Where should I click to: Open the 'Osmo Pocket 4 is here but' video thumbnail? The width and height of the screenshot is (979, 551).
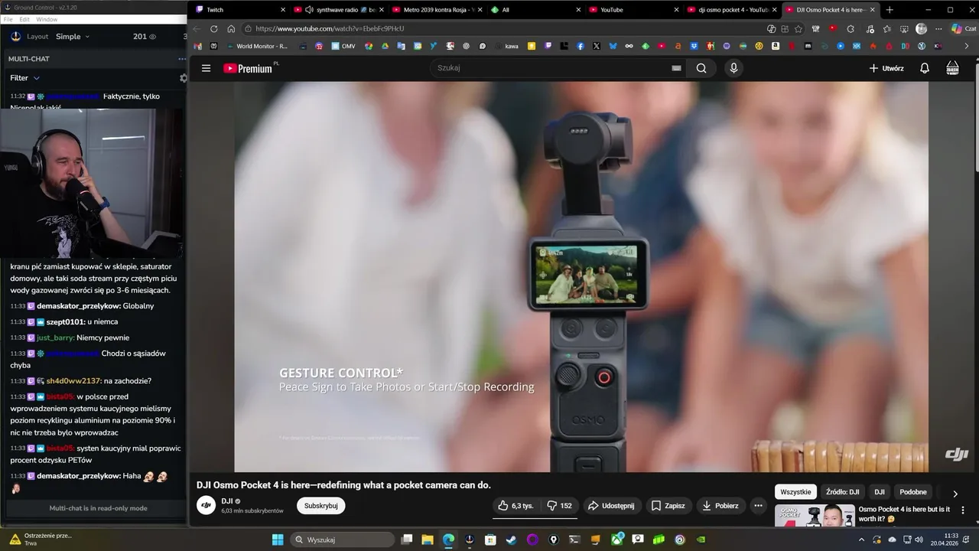815,515
